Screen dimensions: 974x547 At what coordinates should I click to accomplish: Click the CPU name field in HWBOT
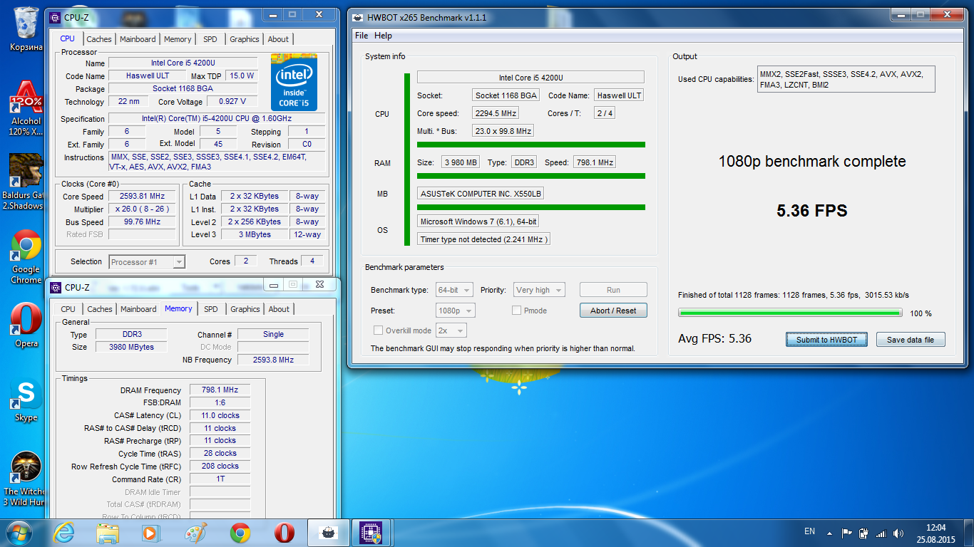coord(530,78)
